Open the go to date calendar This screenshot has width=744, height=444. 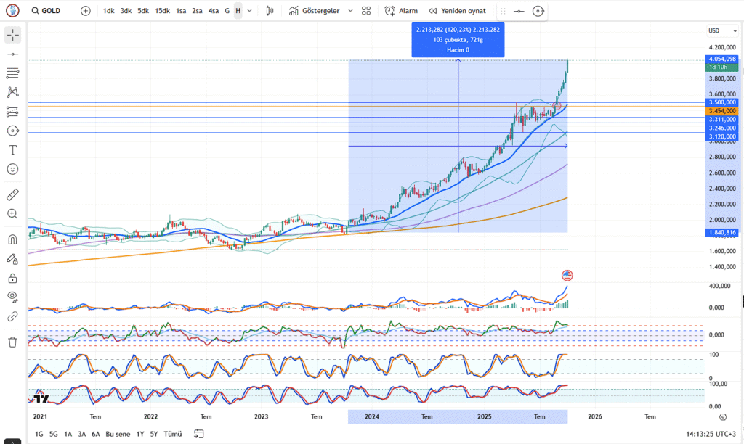(199, 434)
